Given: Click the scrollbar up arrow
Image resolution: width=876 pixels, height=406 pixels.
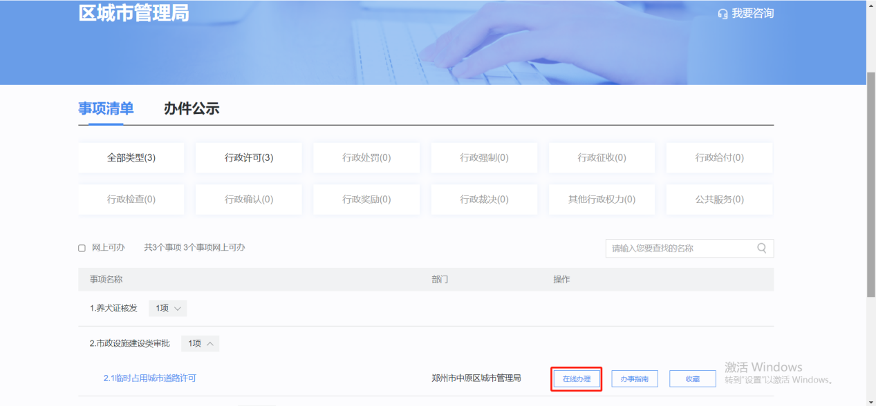Looking at the screenshot, I should (x=870, y=6).
